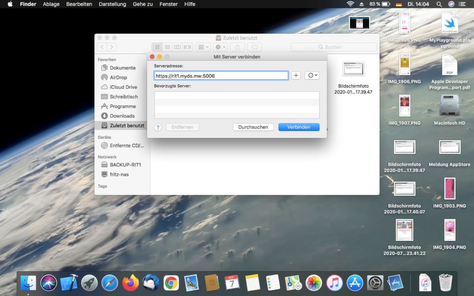Open Notification Center list icon

(x=462, y=4)
